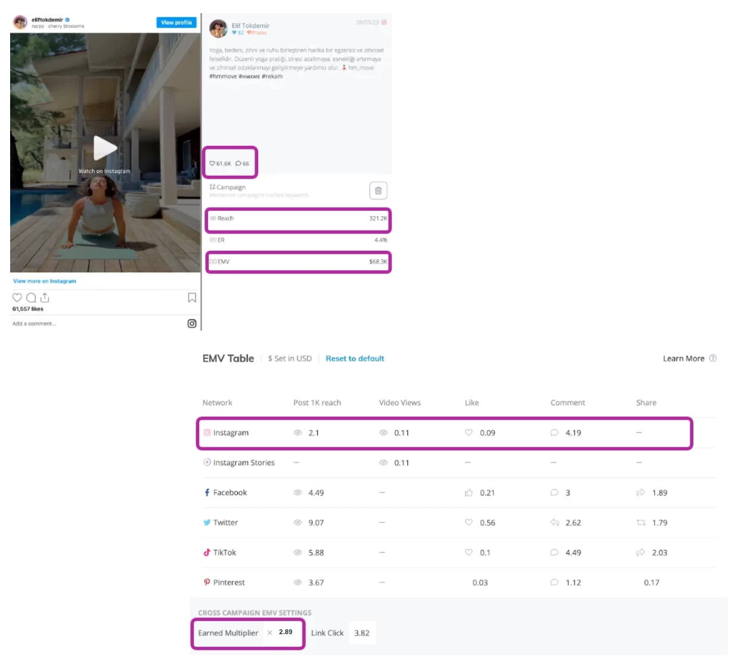The width and height of the screenshot is (756, 661).
Task: Click the EMV value $68.3K
Action: coord(378,261)
